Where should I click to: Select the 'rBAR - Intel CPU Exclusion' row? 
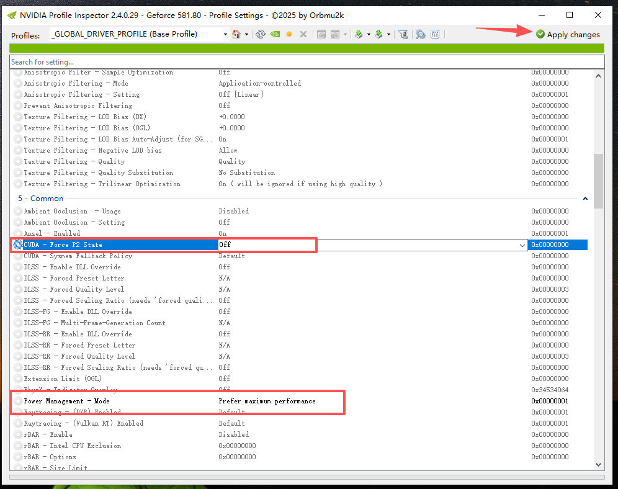click(300, 446)
